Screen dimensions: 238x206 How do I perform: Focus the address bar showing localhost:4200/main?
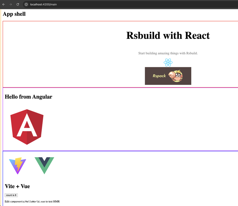pos(130,4)
